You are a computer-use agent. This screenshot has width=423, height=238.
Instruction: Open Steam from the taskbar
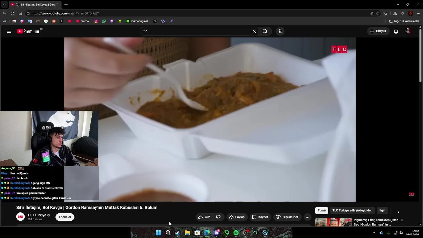click(x=177, y=233)
